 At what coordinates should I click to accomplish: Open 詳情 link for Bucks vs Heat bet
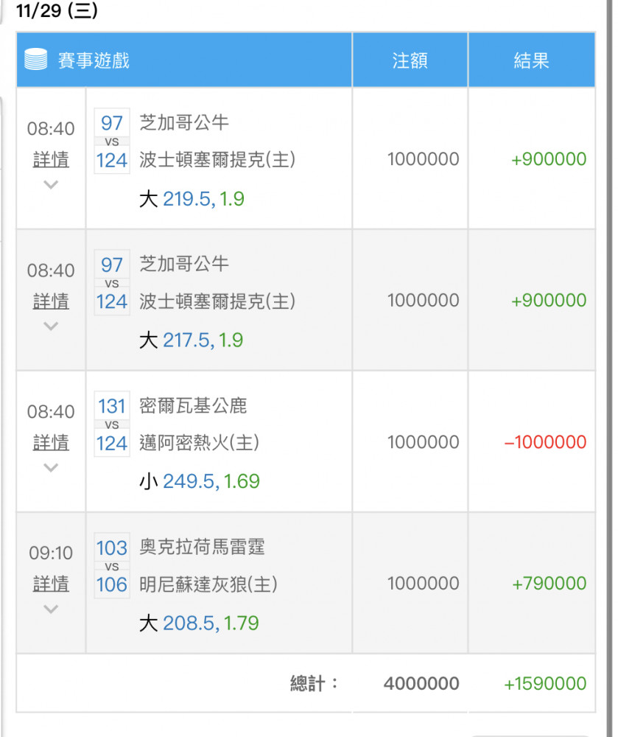[51, 442]
